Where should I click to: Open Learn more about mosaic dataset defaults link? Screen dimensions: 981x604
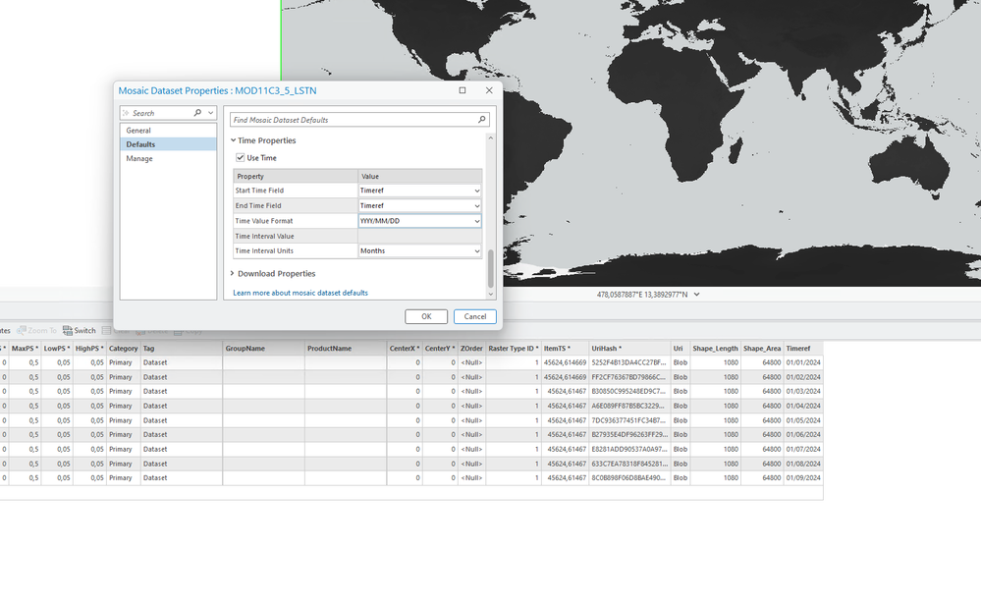(300, 293)
